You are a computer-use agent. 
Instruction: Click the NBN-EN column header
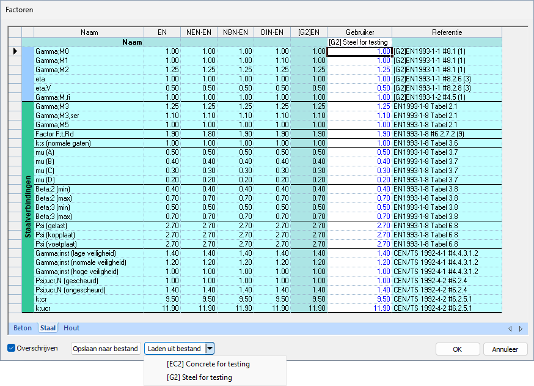pyautogui.click(x=235, y=32)
